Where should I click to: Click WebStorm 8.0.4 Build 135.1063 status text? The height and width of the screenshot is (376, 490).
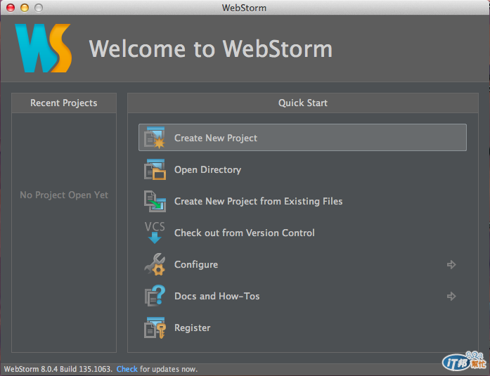(x=58, y=369)
